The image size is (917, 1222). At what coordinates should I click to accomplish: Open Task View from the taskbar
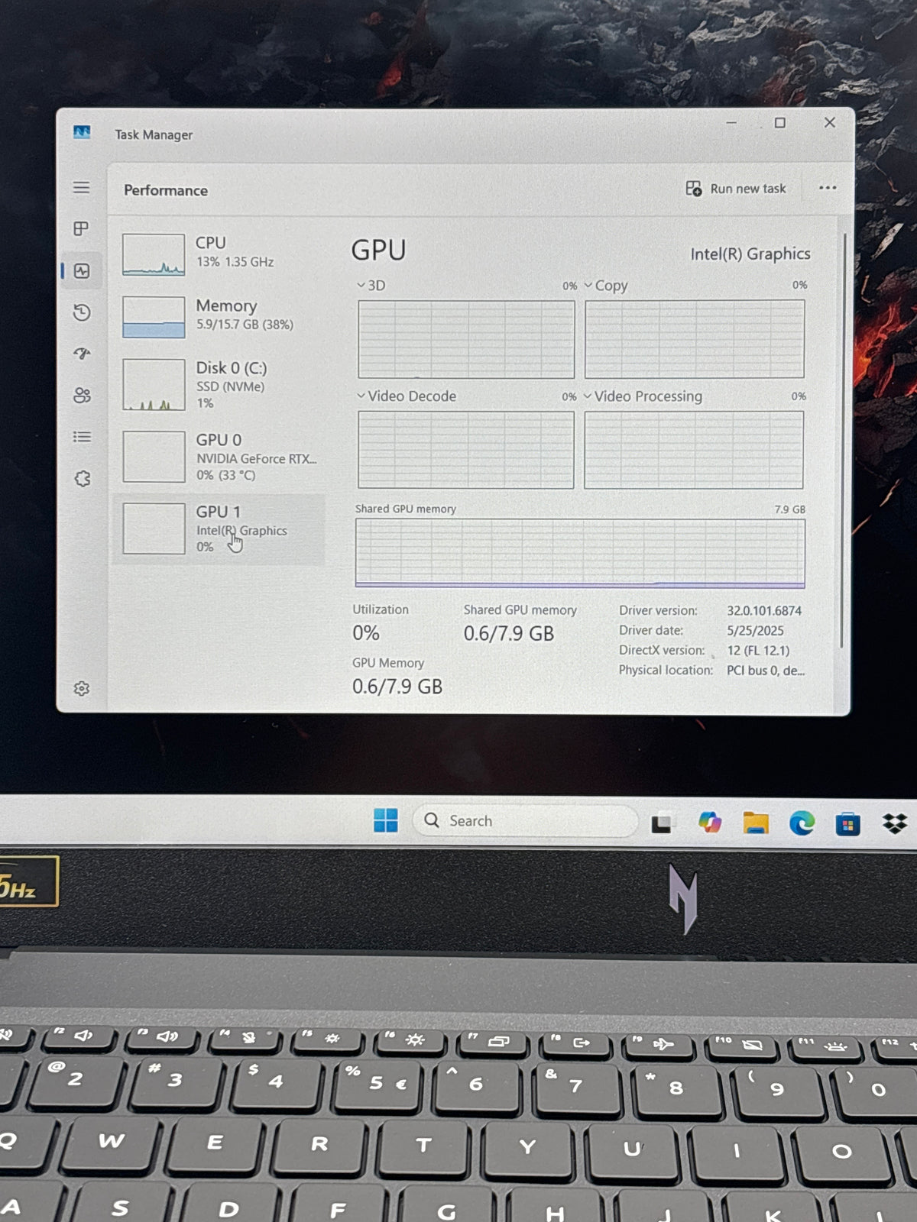pyautogui.click(x=662, y=823)
